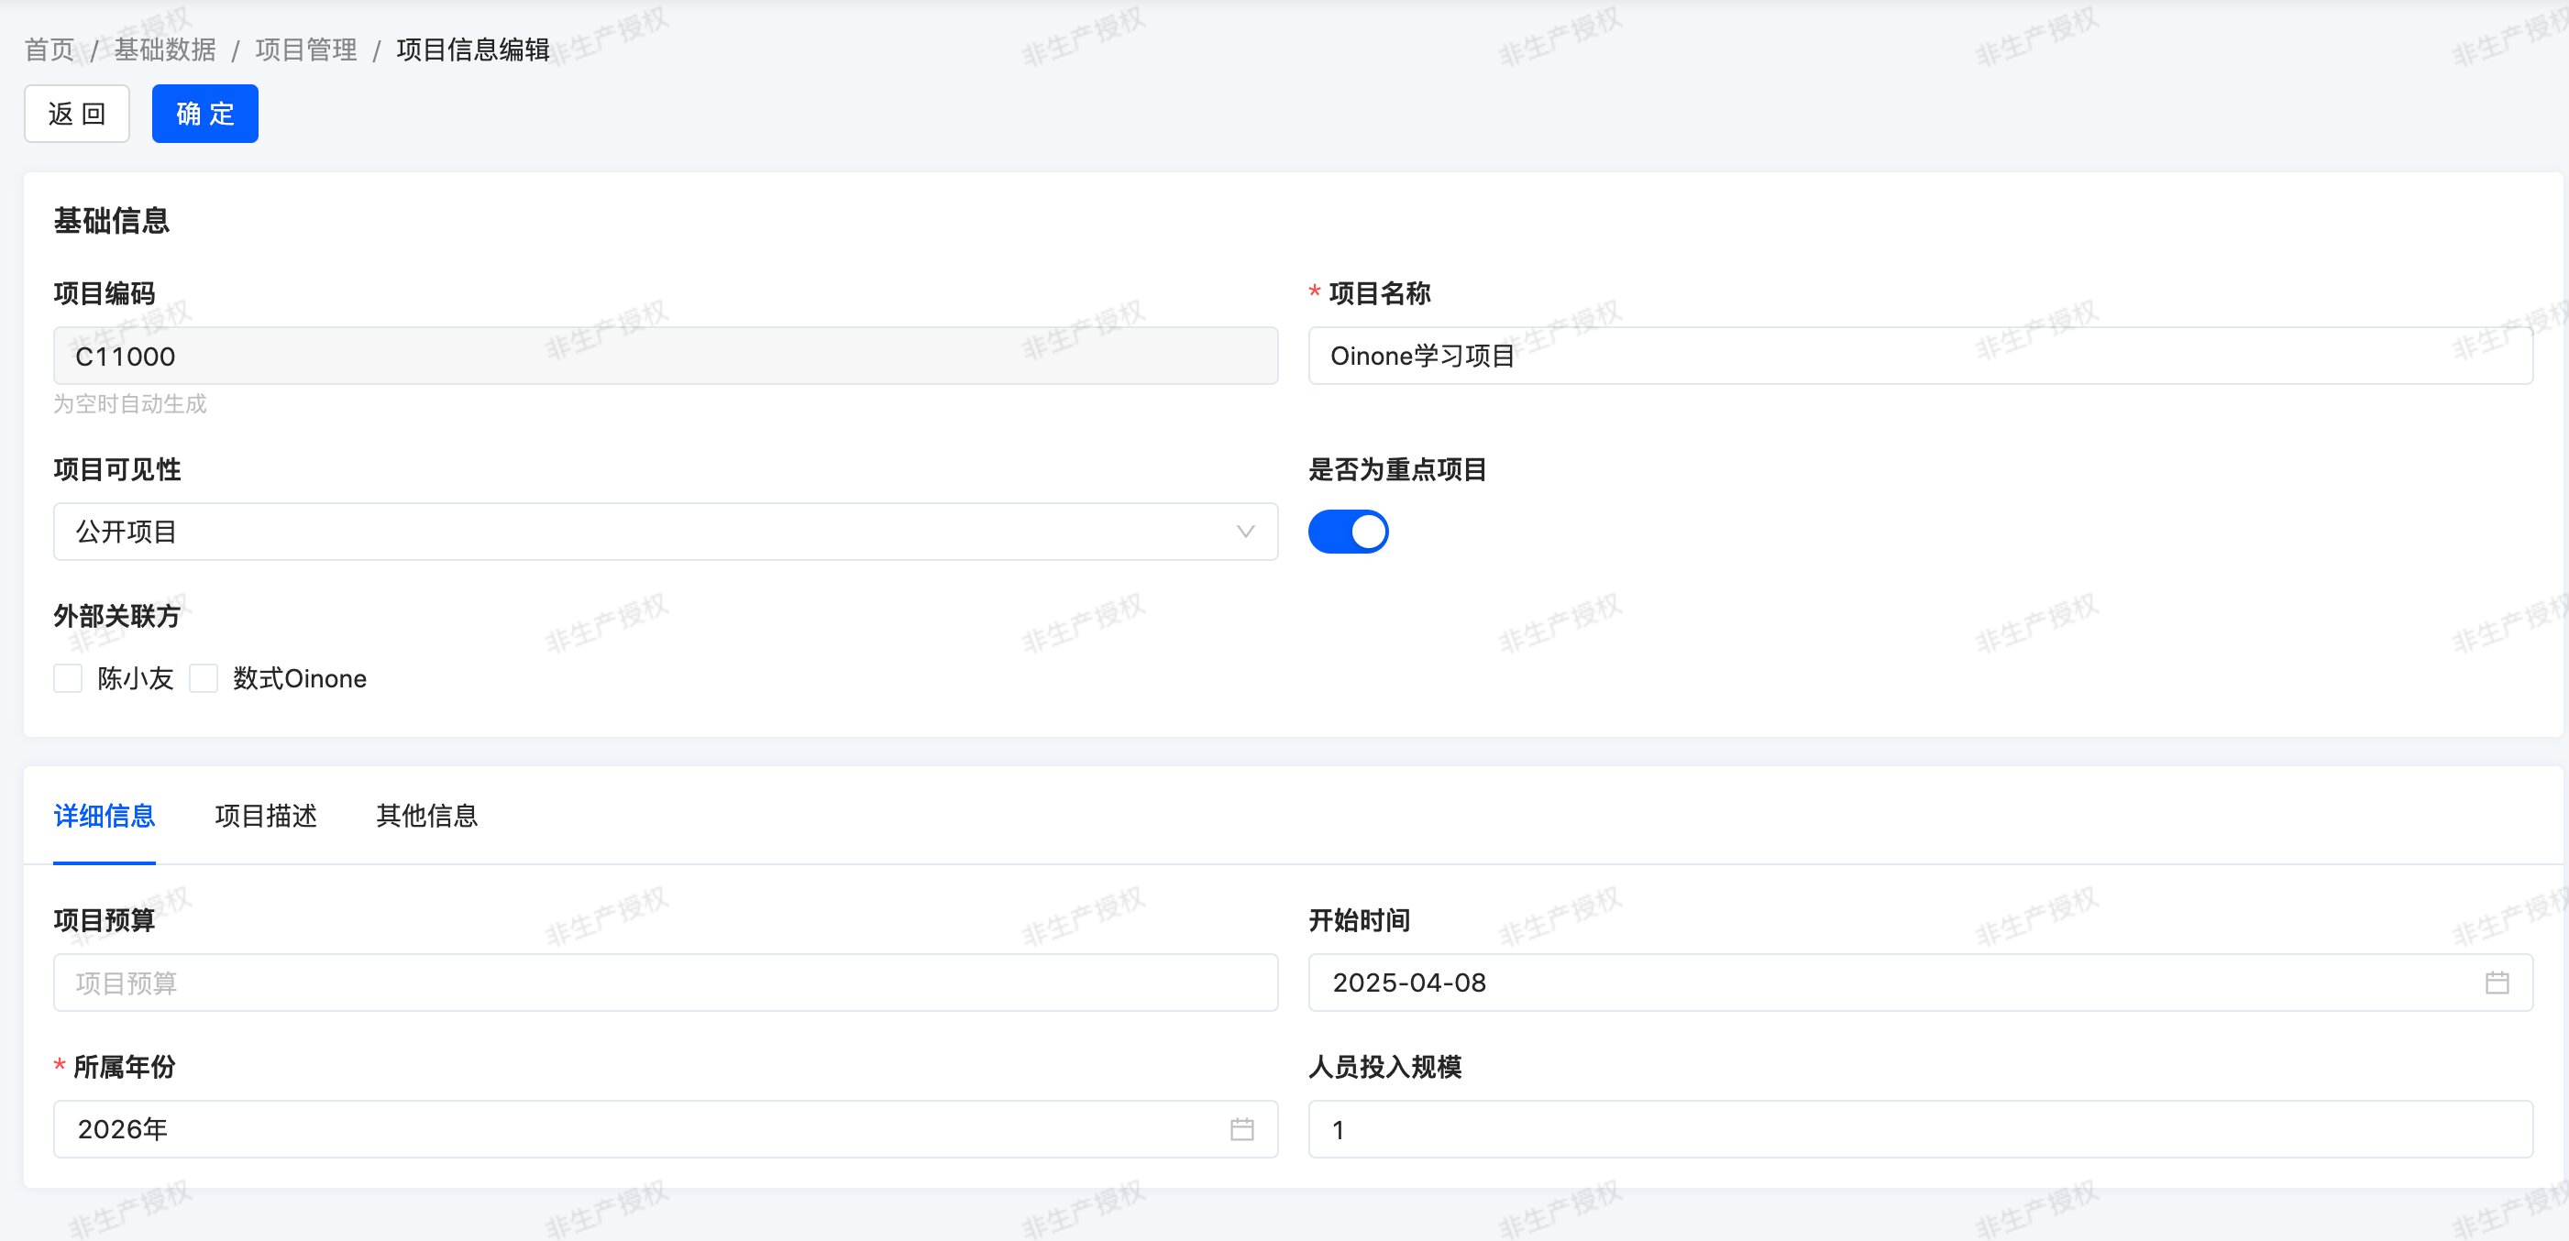The height and width of the screenshot is (1241, 2569).
Task: Navigate to 项目管理 breadcrumb link
Action: coord(305,49)
